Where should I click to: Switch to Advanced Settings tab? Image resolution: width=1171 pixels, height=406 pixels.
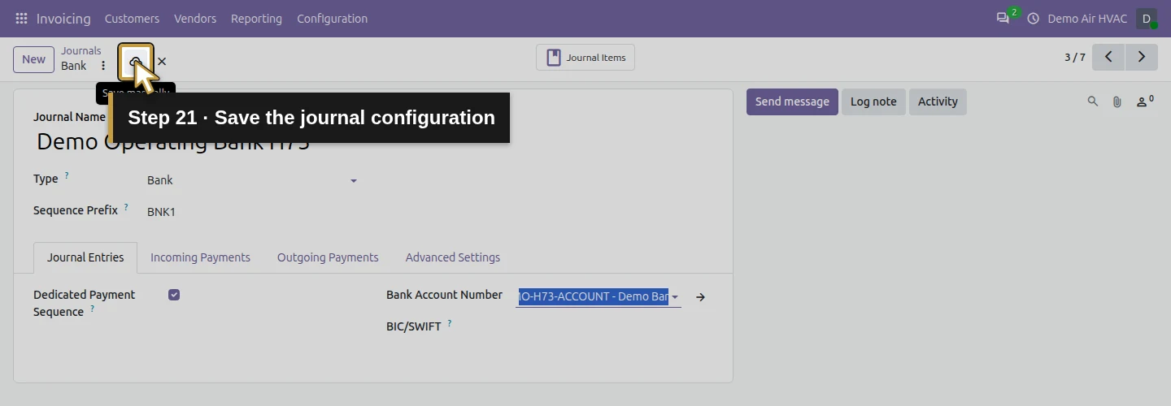coord(453,257)
